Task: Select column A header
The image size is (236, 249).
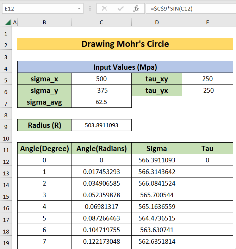Action: [x=15, y=23]
